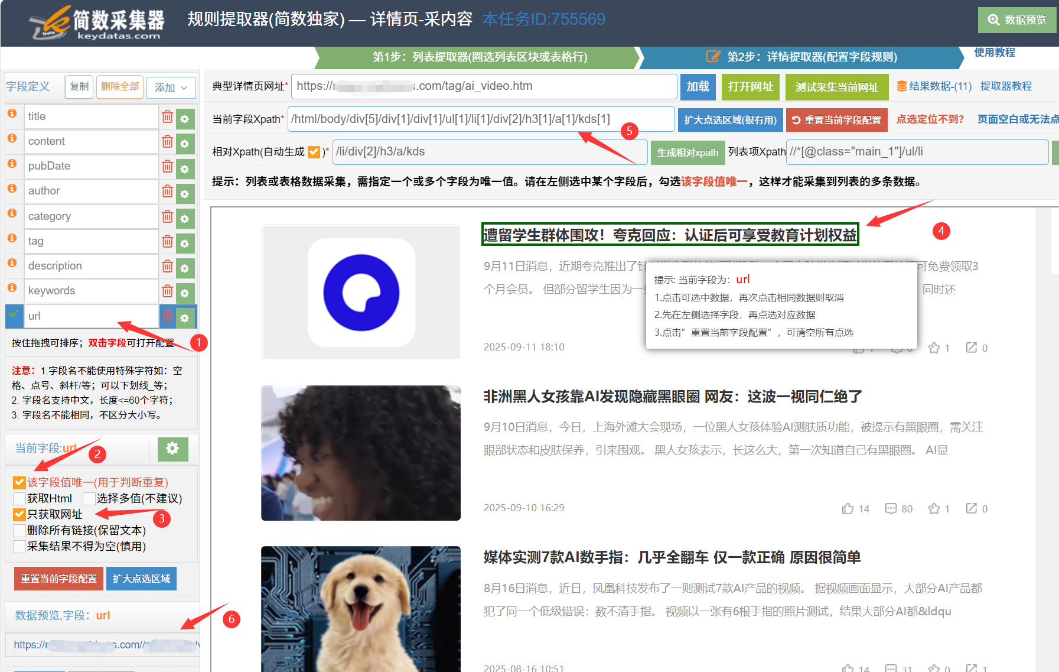Click the star icon on first article
Viewport: 1059px width, 672px height.
click(934, 348)
